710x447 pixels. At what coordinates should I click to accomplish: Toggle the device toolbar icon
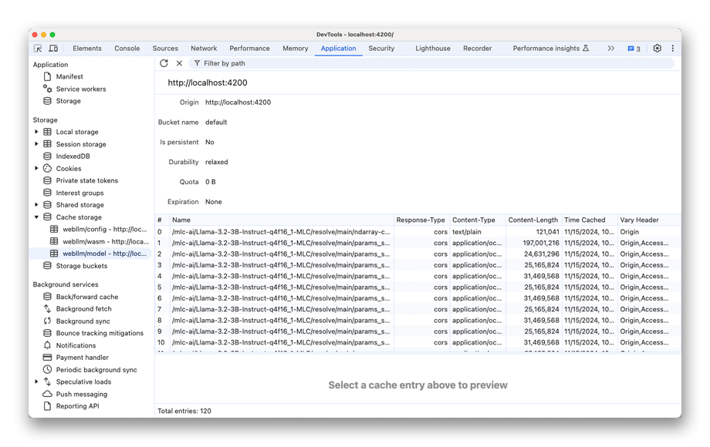pyautogui.click(x=53, y=49)
